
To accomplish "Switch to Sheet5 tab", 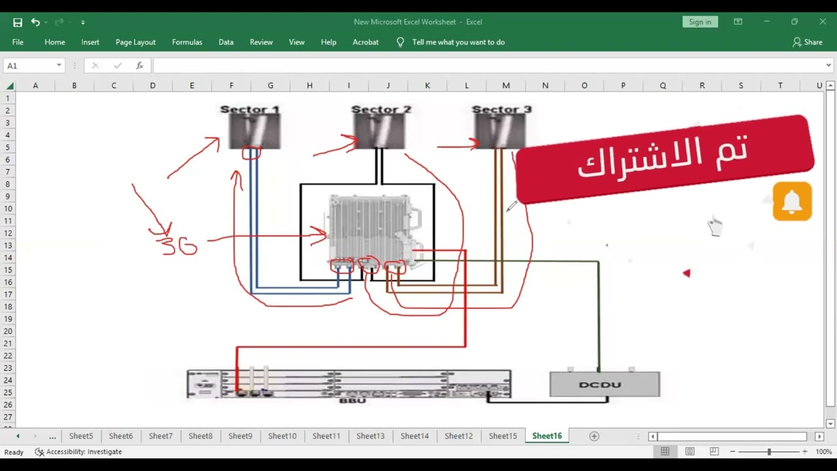I will tap(81, 436).
